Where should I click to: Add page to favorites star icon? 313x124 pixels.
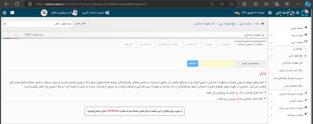tap(231, 4)
